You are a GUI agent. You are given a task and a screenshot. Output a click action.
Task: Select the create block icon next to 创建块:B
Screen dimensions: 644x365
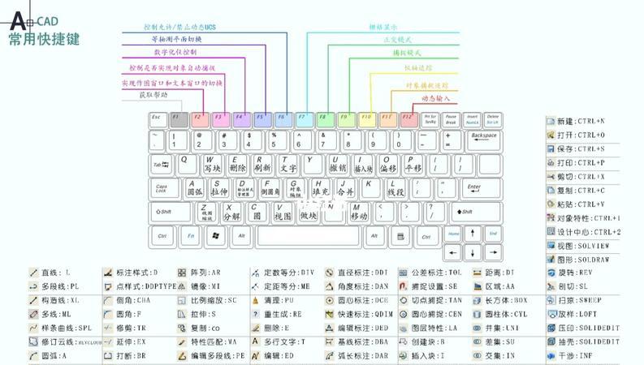pyautogui.click(x=404, y=341)
